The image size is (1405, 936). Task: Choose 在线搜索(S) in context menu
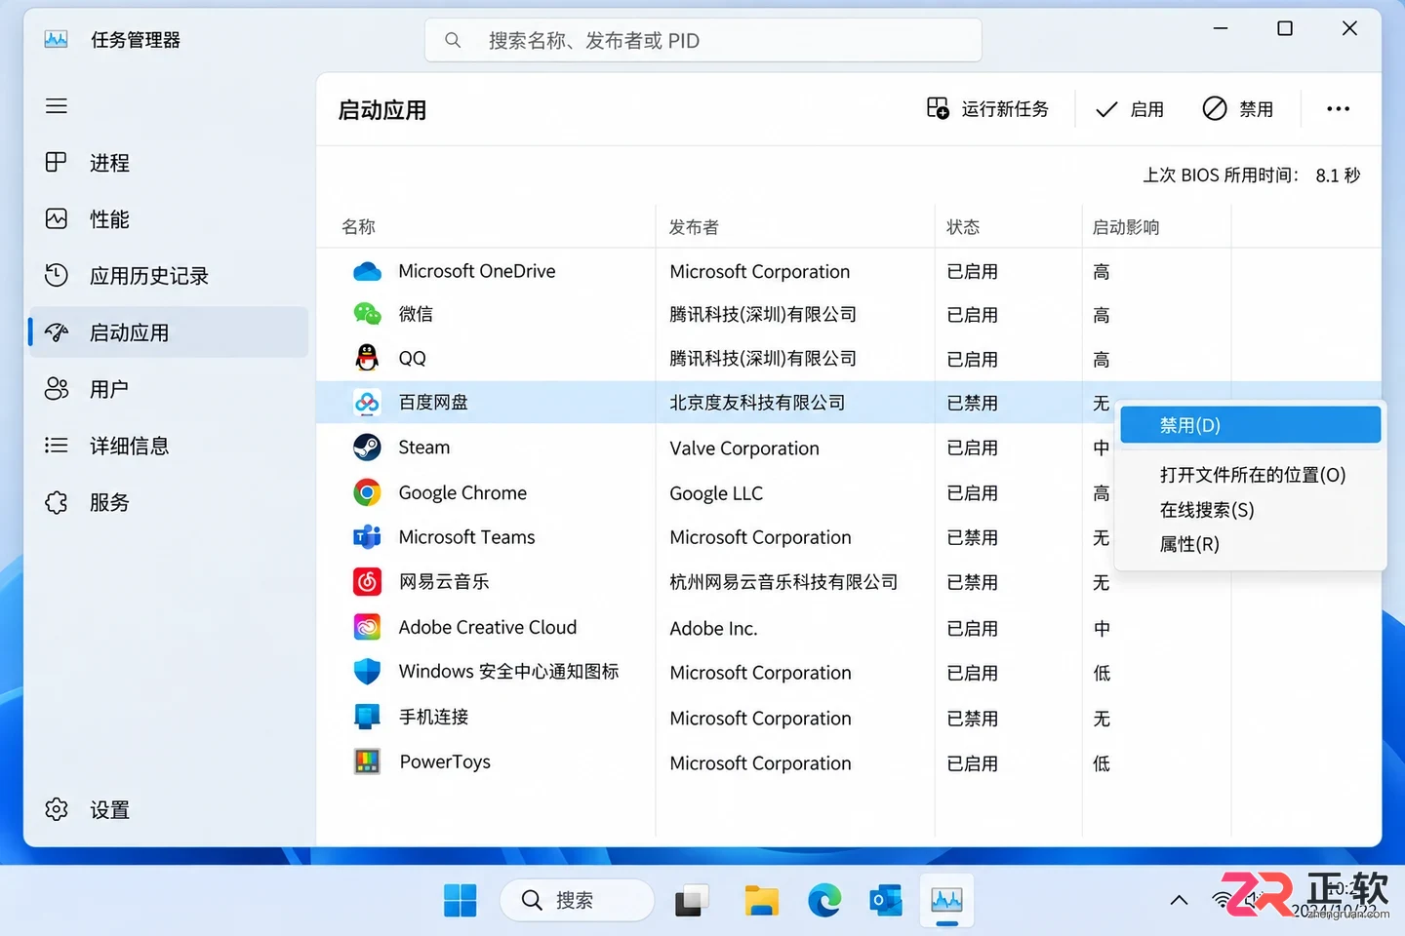pyautogui.click(x=1250, y=510)
